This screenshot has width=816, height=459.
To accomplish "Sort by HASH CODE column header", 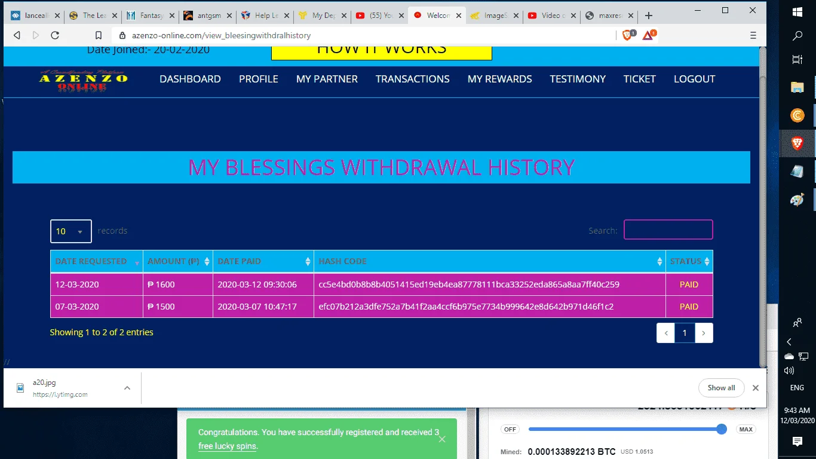I will click(x=490, y=261).
